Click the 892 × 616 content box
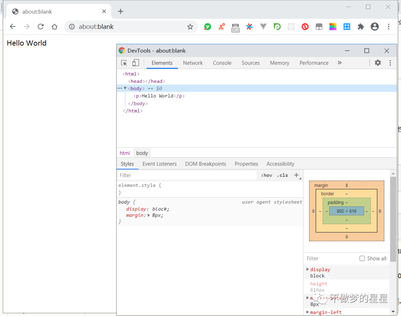401x316 pixels. coord(346,211)
